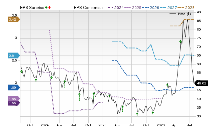Click the 85 label on price axis
This screenshot has height=127, width=214.
coord(199,21)
